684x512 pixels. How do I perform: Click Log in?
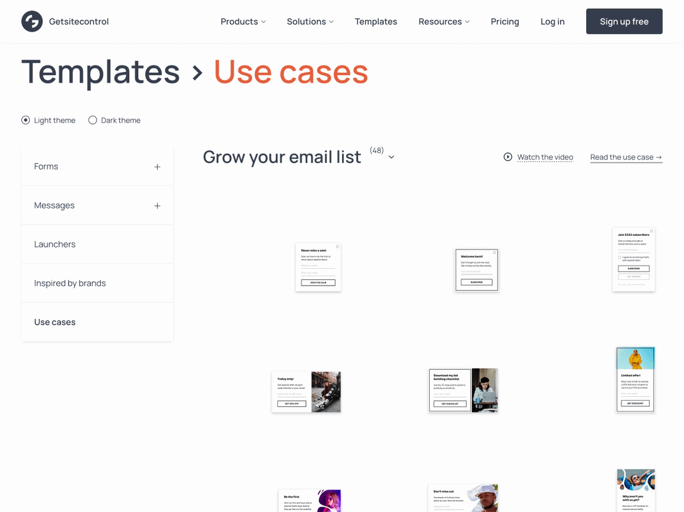[552, 21]
